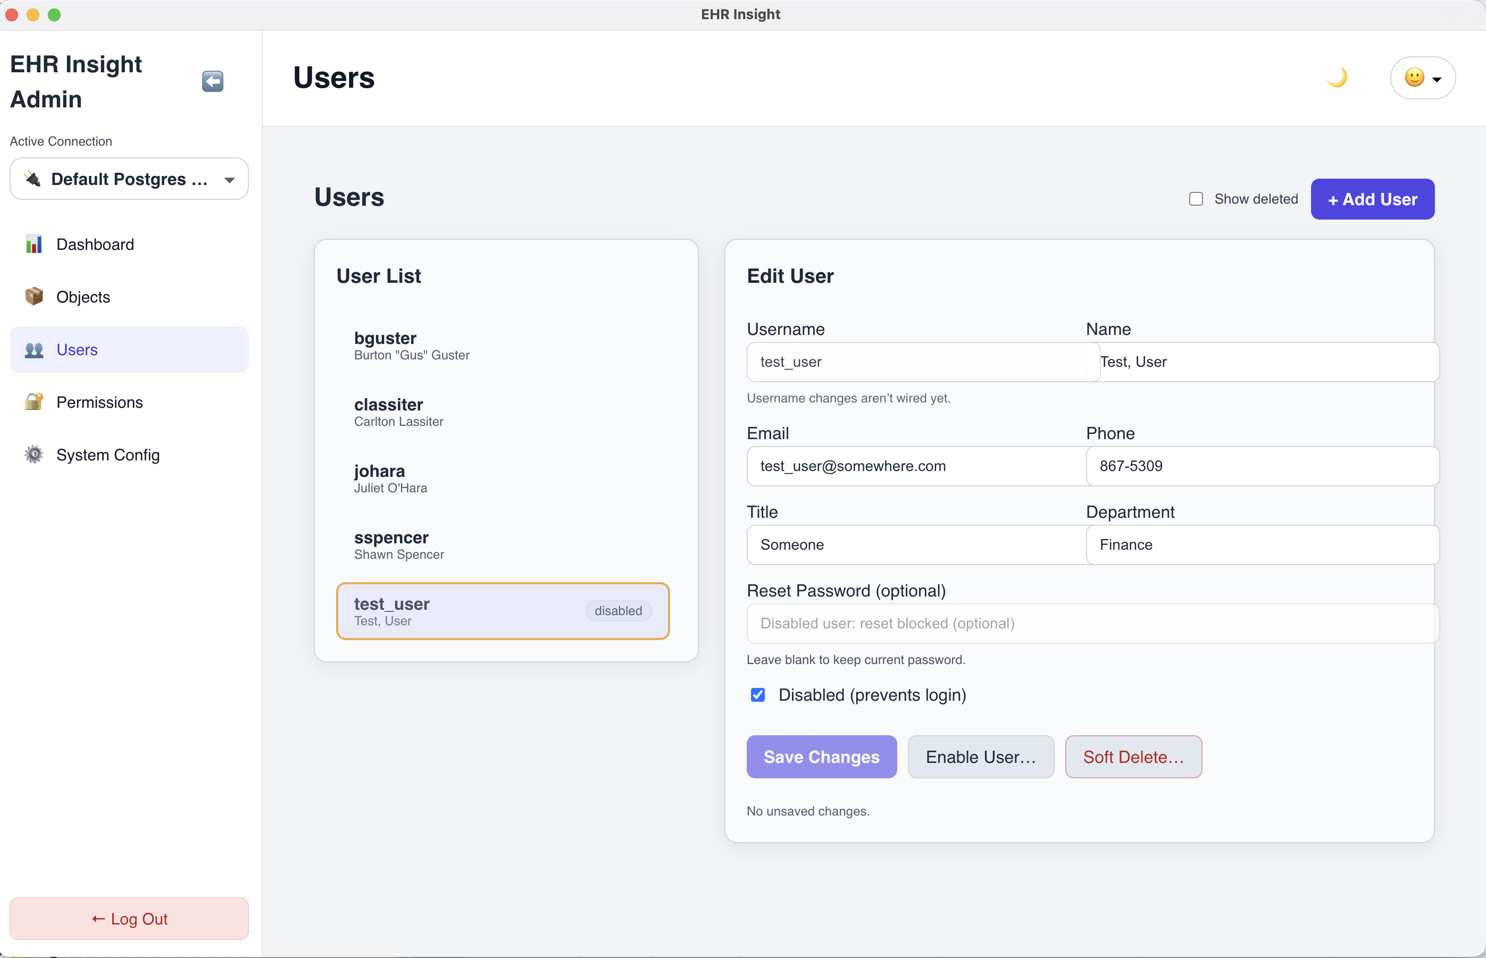Uncheck Disabled (prevents login)

[757, 695]
